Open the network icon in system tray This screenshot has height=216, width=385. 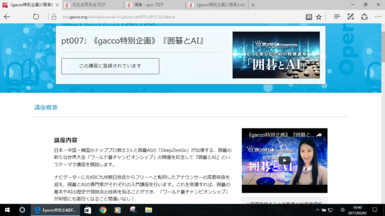[x=330, y=210]
